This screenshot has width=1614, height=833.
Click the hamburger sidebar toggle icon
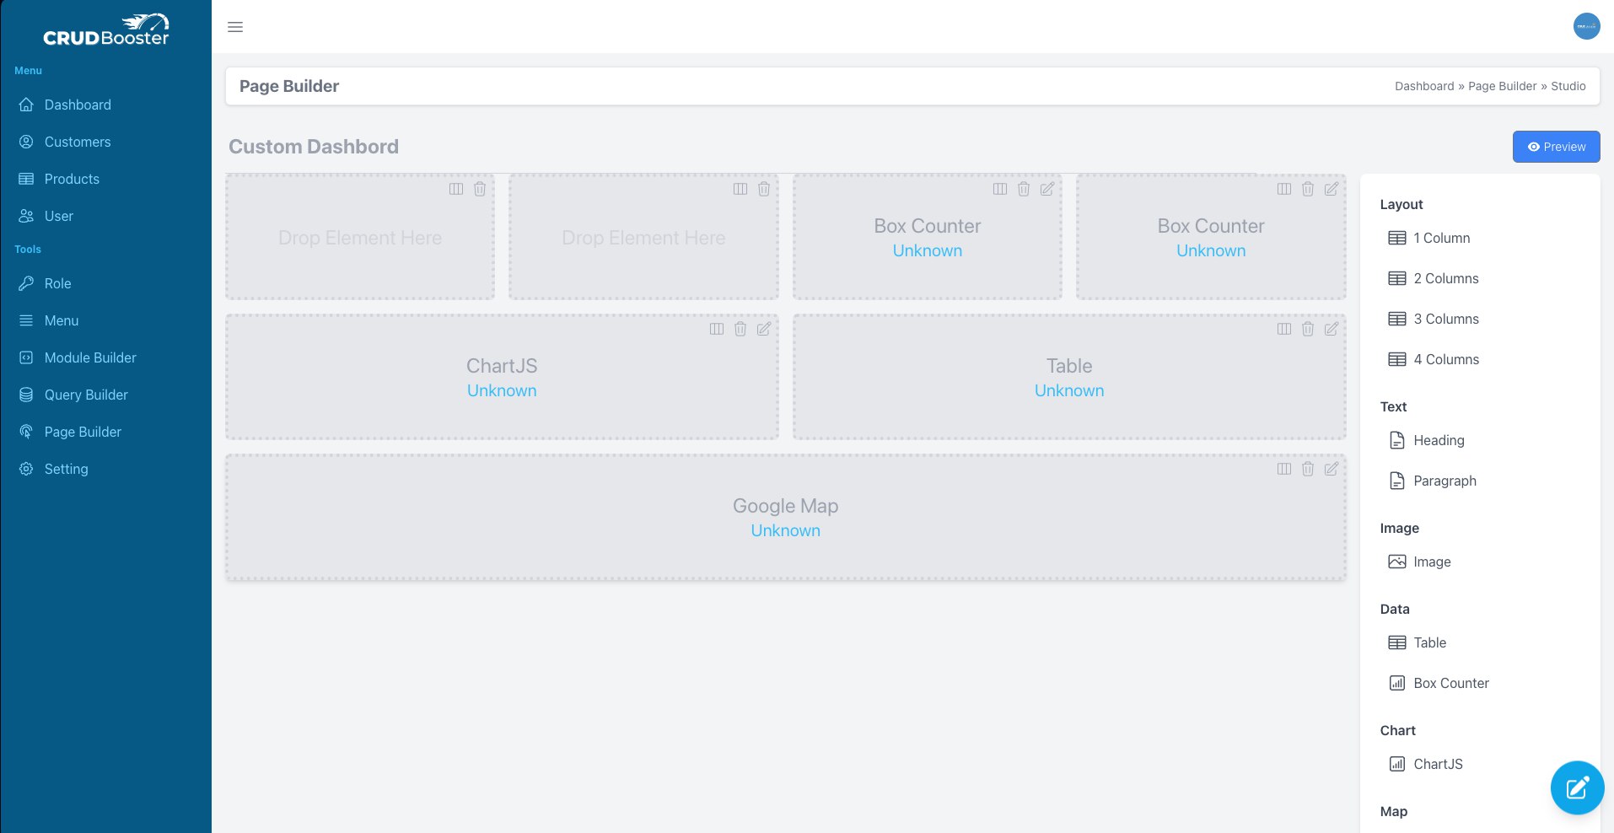[235, 27]
